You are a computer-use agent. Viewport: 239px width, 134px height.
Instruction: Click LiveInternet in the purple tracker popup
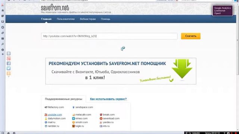click(220, 11)
